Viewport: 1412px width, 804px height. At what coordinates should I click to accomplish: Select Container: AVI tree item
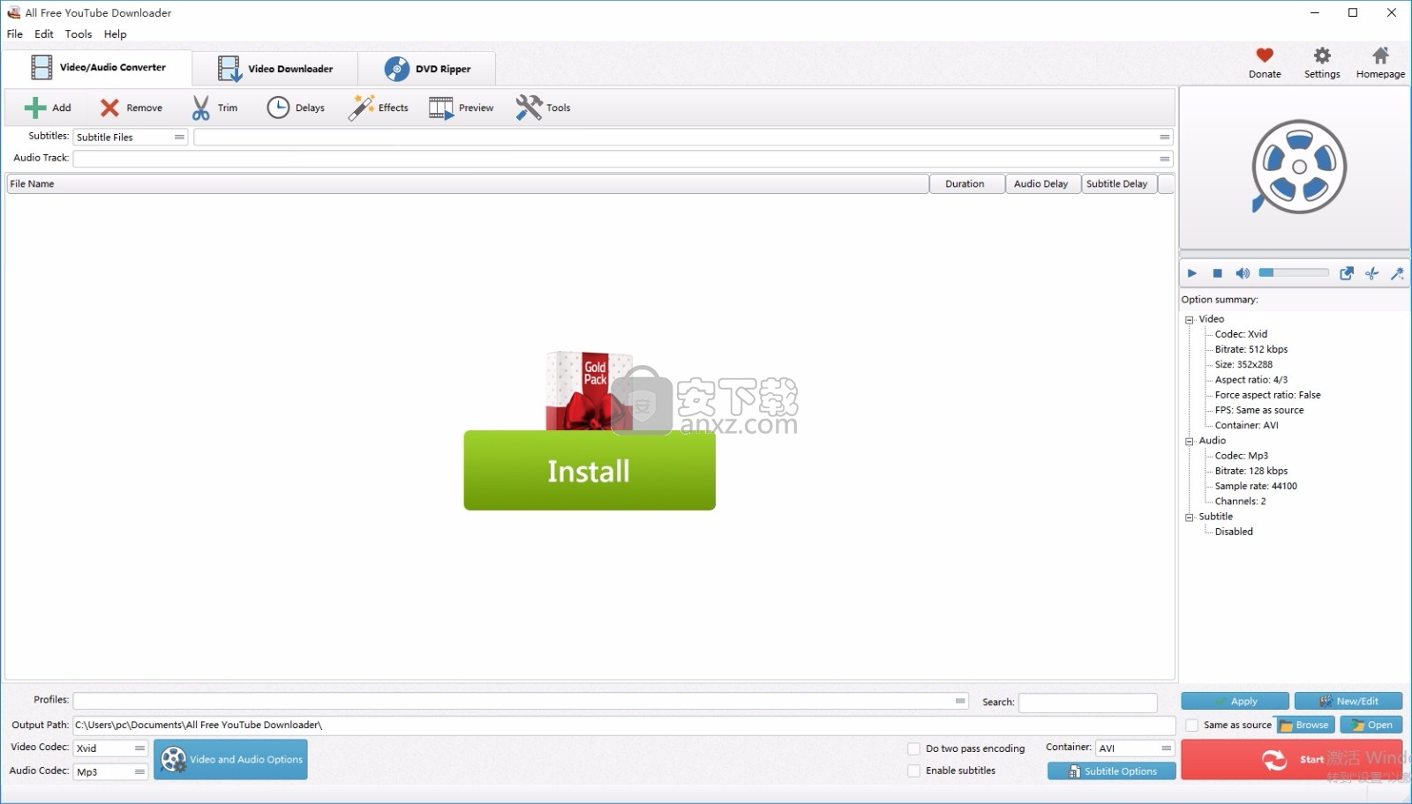pos(1246,425)
